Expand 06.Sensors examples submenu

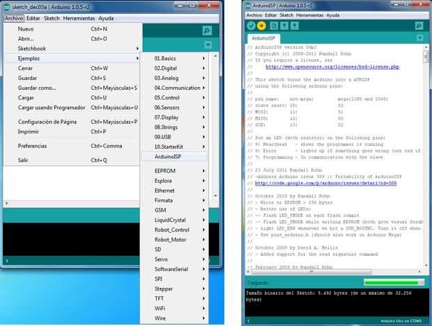click(x=174, y=108)
